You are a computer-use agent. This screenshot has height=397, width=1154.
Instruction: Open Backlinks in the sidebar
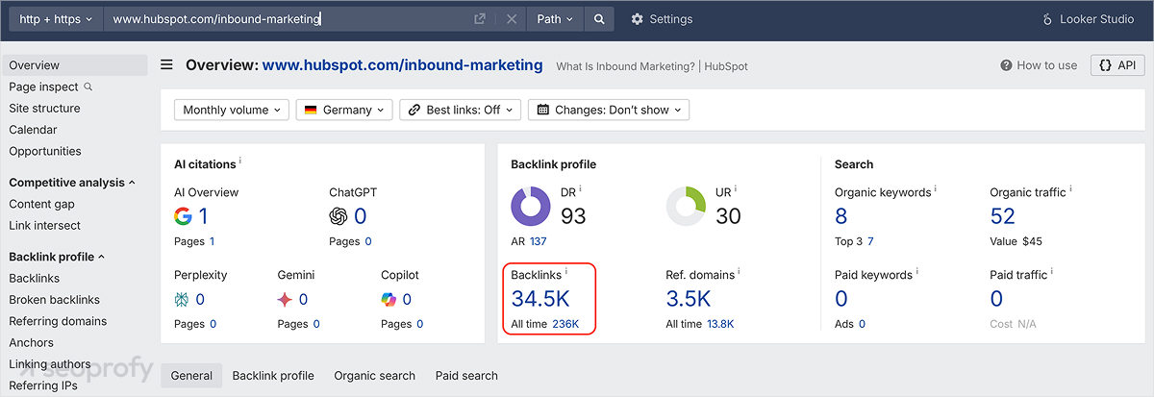click(x=35, y=278)
